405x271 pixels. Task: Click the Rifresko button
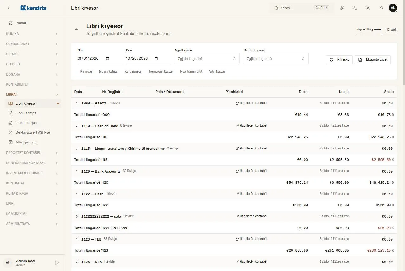point(339,60)
